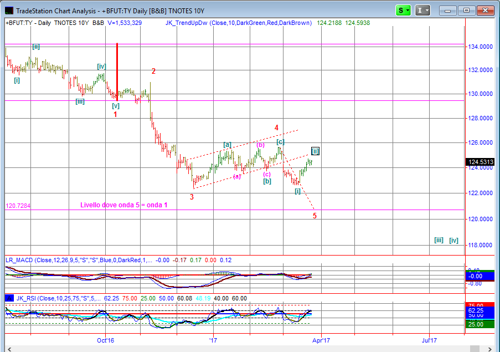
Task: Click the 134.0000 price axis label
Action: (x=480, y=47)
